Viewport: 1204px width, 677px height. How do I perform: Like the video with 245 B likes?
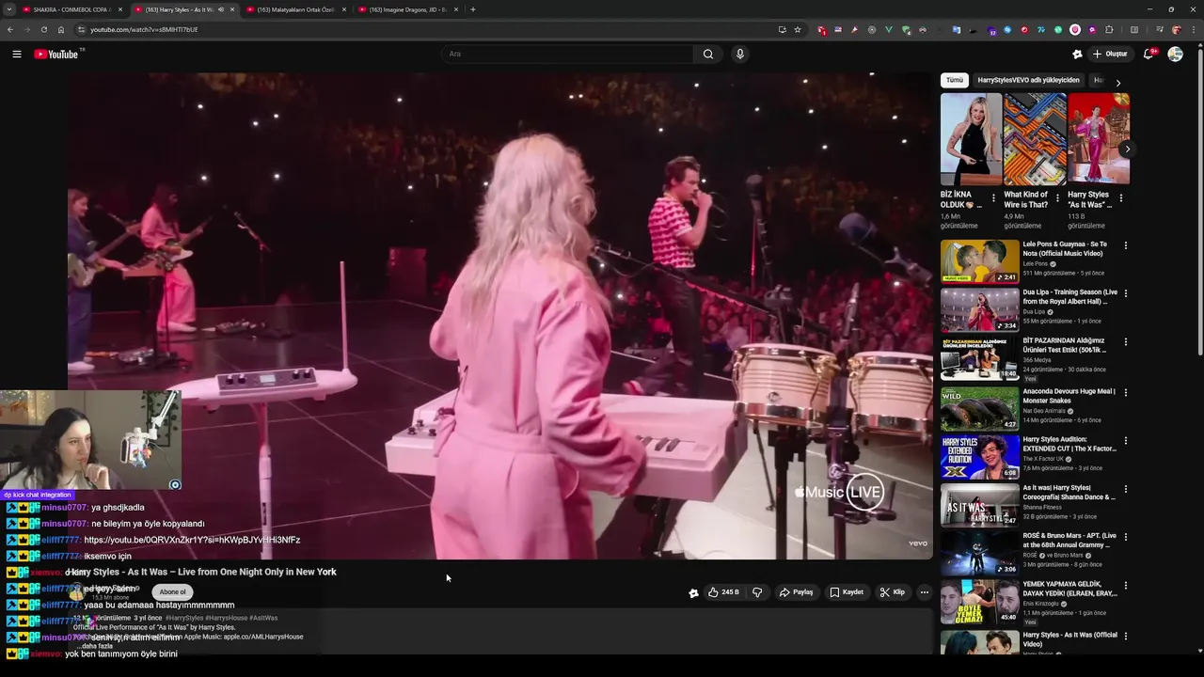723,592
